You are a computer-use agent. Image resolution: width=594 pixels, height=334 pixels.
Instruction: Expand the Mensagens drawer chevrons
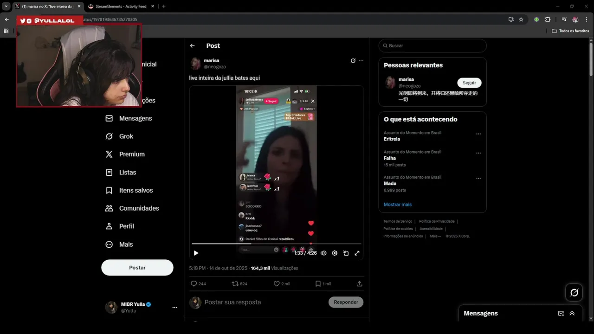572,313
